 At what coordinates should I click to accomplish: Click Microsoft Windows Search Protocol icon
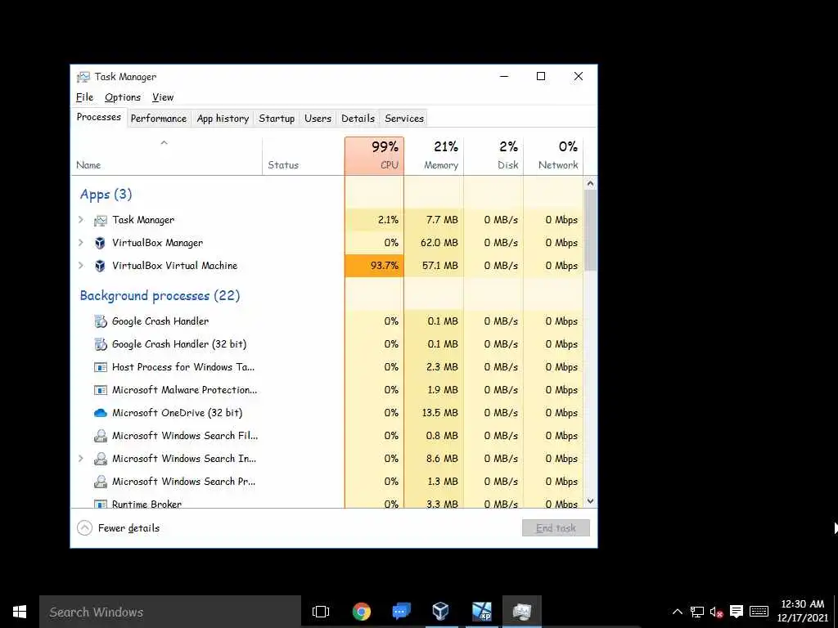(101, 482)
